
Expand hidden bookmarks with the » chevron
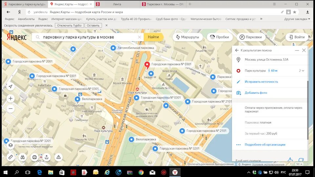(x=261, y=19)
